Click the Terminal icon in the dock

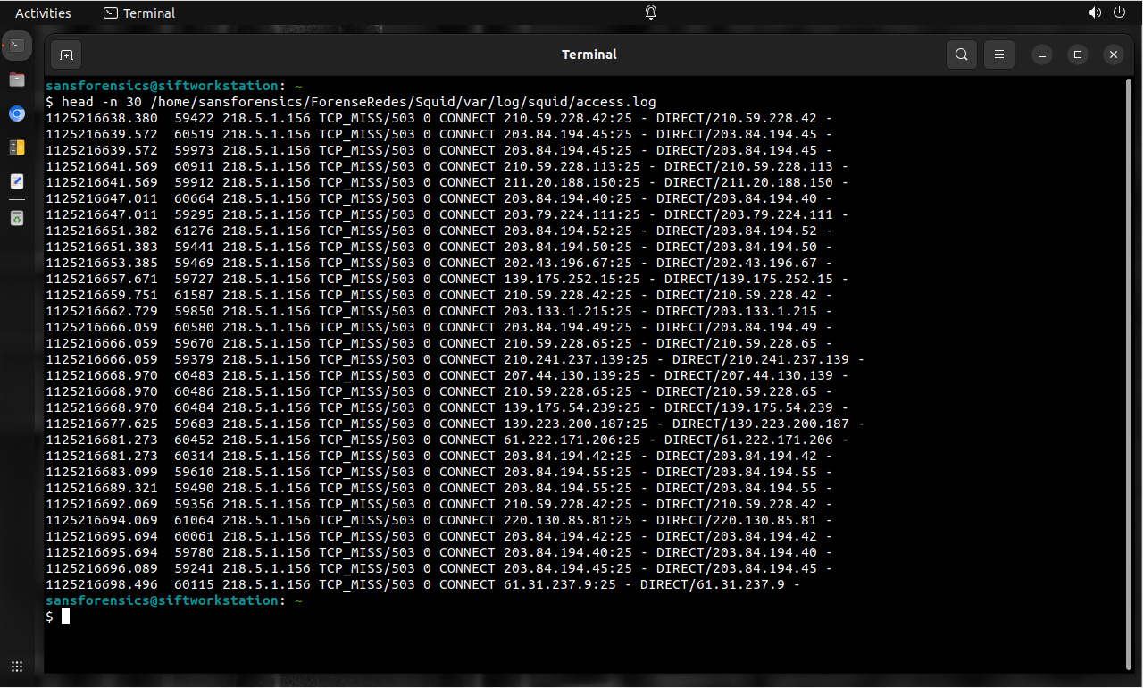tap(17, 45)
